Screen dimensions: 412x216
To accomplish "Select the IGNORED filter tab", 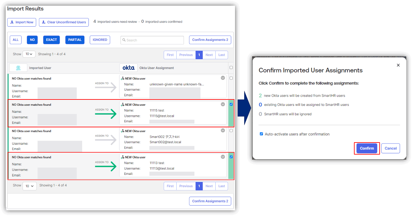I will tap(100, 40).
